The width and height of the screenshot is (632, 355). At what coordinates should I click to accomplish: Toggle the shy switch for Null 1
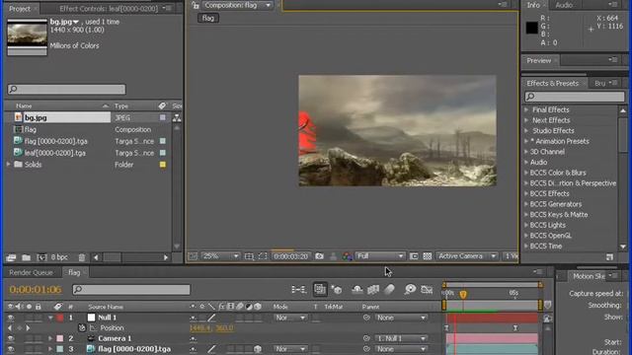(x=194, y=318)
